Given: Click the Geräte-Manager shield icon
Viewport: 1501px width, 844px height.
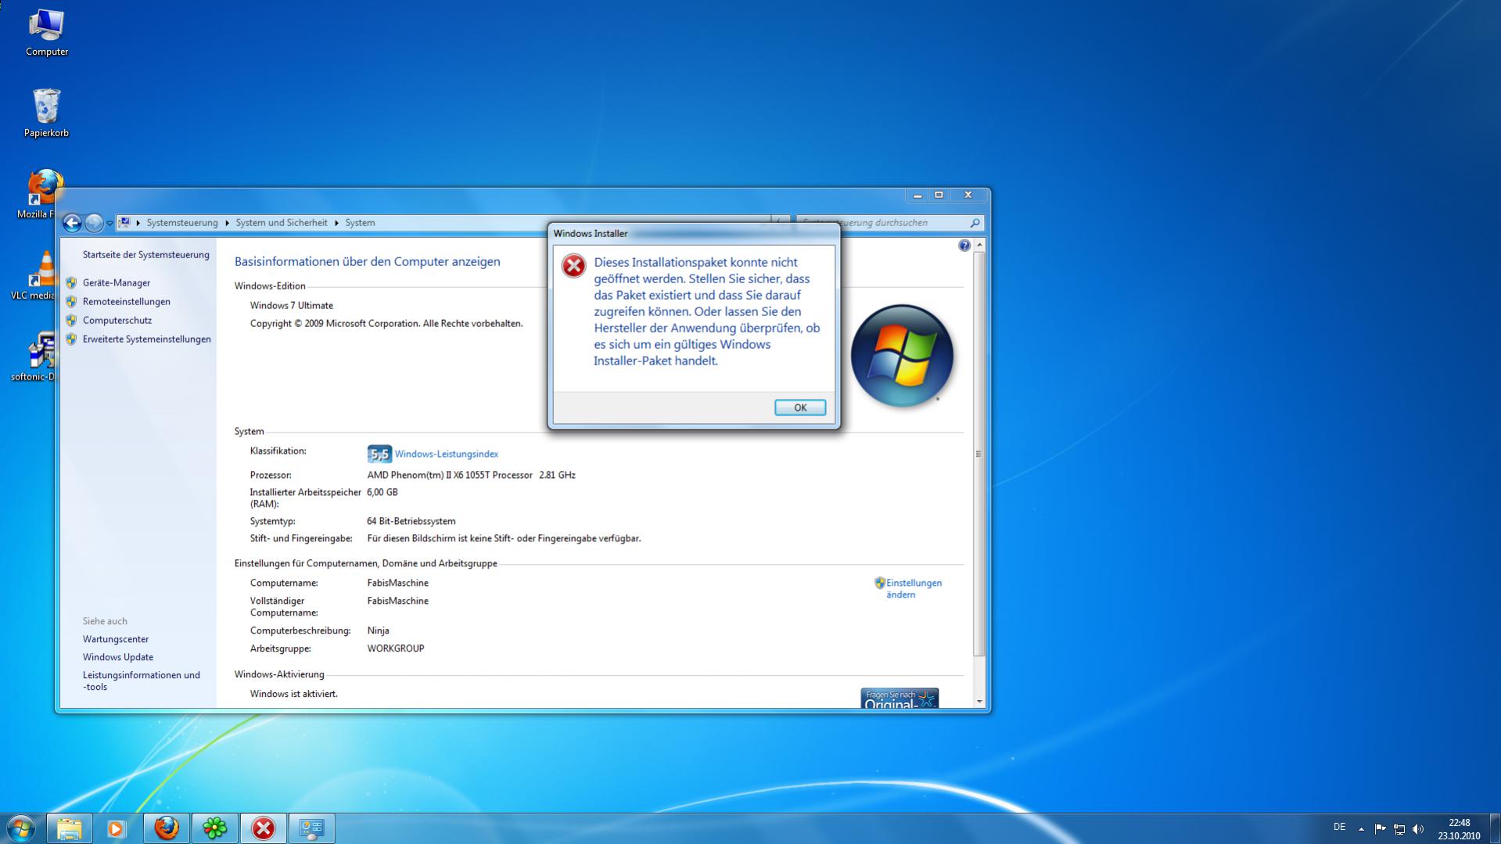Looking at the screenshot, I should tap(71, 283).
